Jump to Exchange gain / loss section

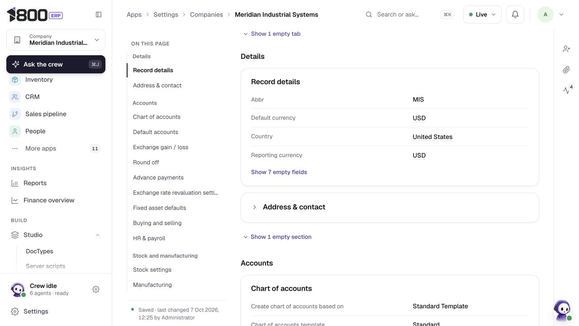161,147
